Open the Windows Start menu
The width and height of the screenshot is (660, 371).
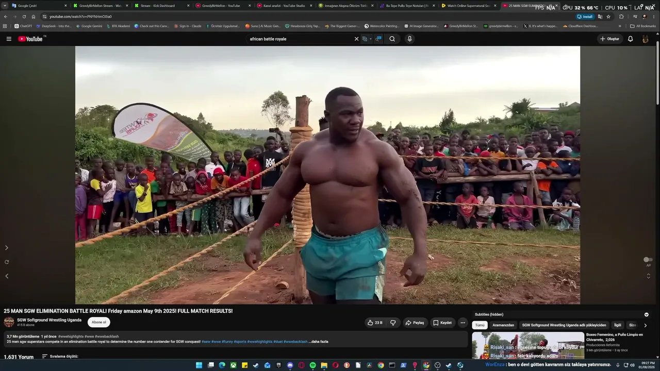coord(199,365)
